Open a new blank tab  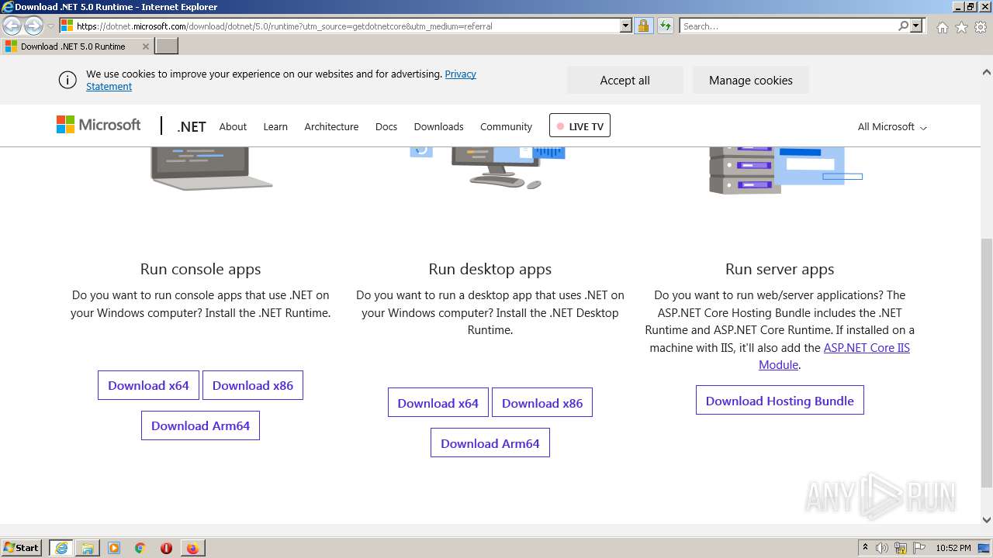(167, 46)
